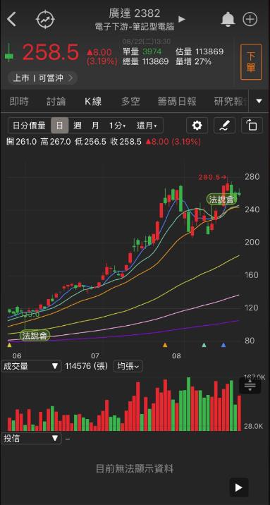Open the 上市 | 可當沖 info chip
The image size is (270, 505).
(42, 78)
